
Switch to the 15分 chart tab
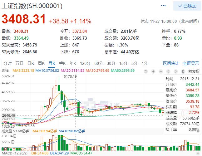click(x=123, y=63)
